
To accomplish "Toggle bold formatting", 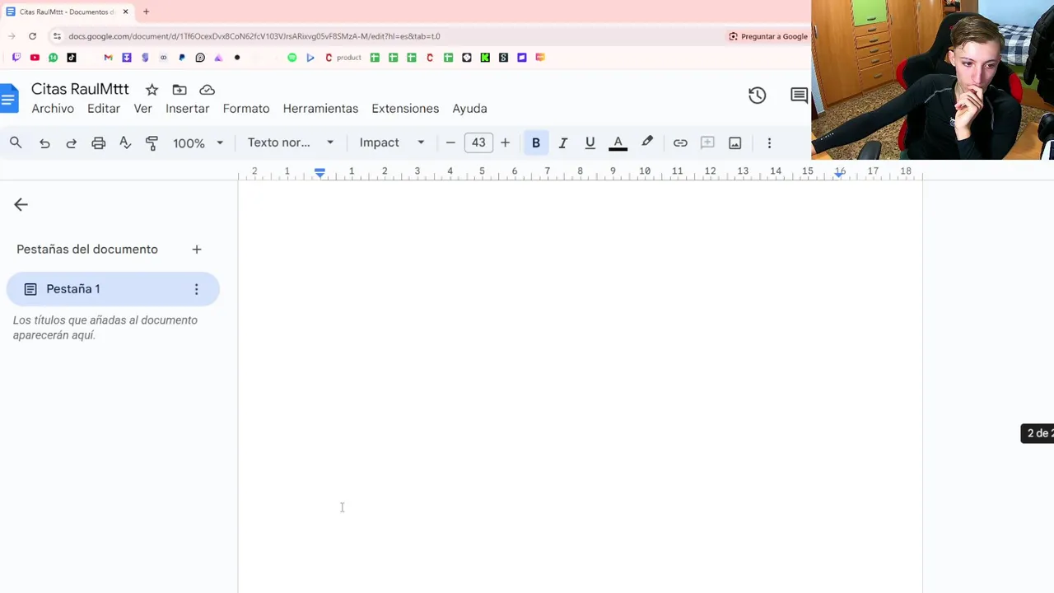I will (x=536, y=143).
